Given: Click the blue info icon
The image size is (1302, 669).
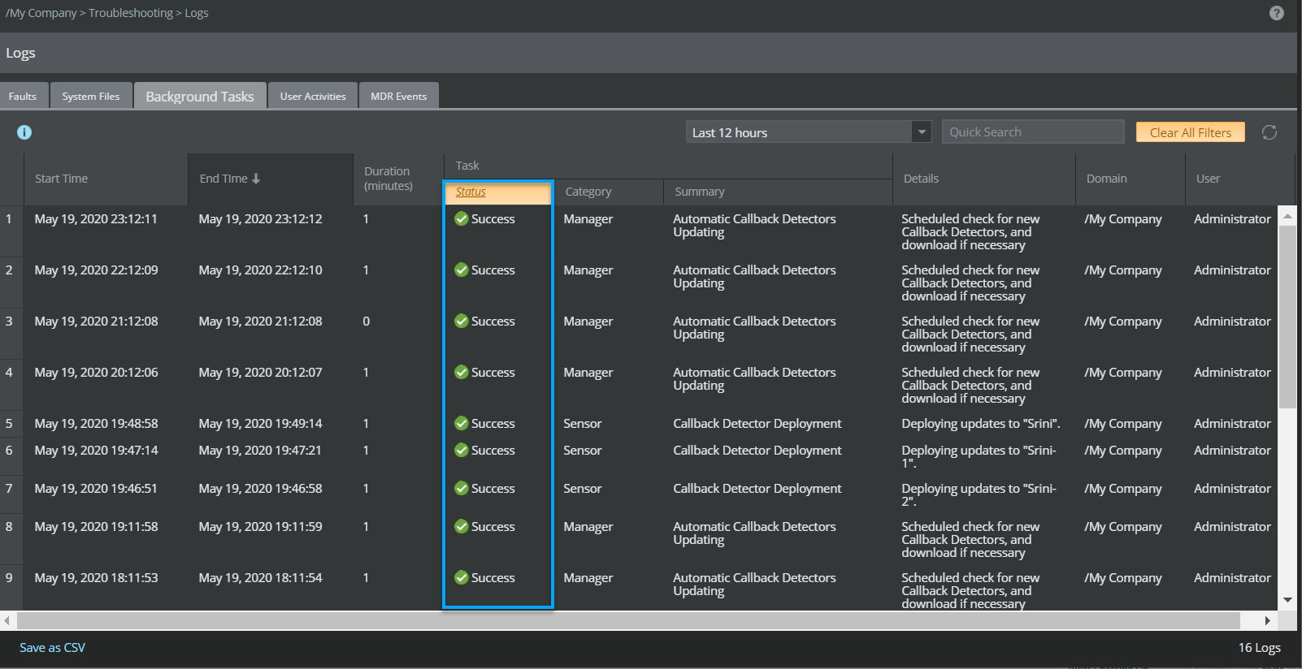Looking at the screenshot, I should point(24,132).
